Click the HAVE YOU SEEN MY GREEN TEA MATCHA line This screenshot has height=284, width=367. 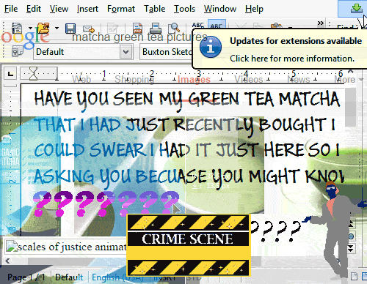[x=187, y=100]
